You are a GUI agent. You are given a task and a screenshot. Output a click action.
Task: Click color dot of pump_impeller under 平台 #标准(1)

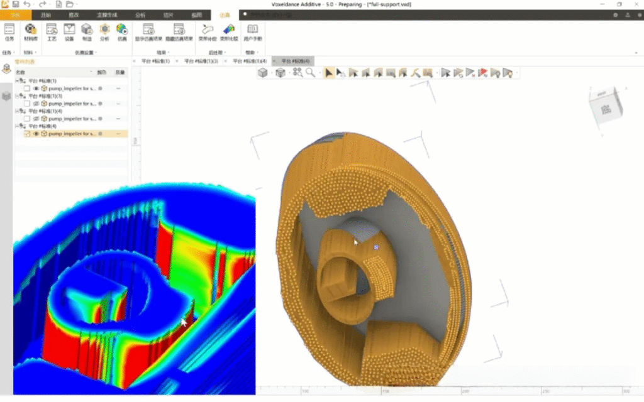pyautogui.click(x=101, y=89)
